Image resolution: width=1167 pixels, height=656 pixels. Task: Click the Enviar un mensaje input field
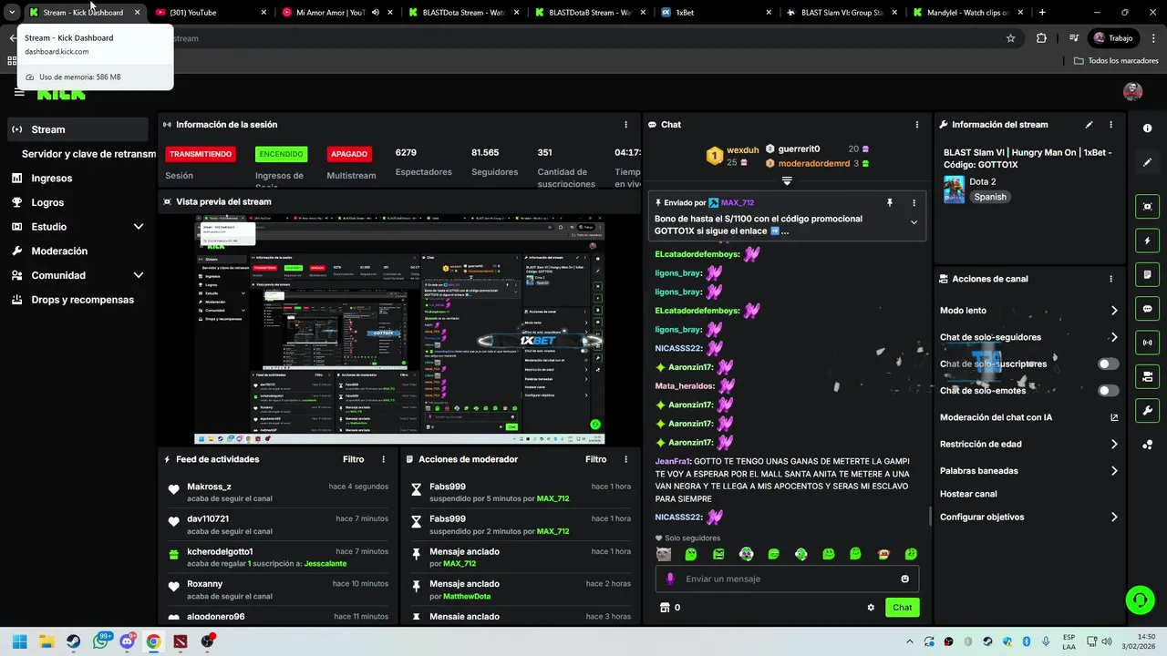(787, 579)
